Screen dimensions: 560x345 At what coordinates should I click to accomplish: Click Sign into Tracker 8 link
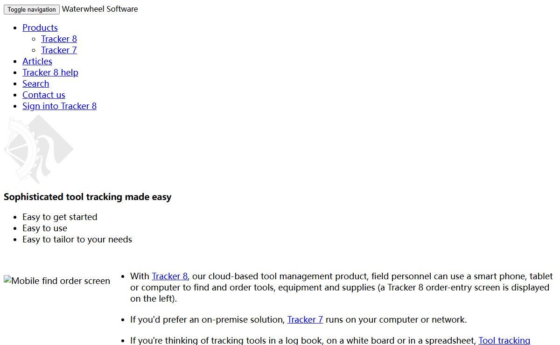pos(59,106)
